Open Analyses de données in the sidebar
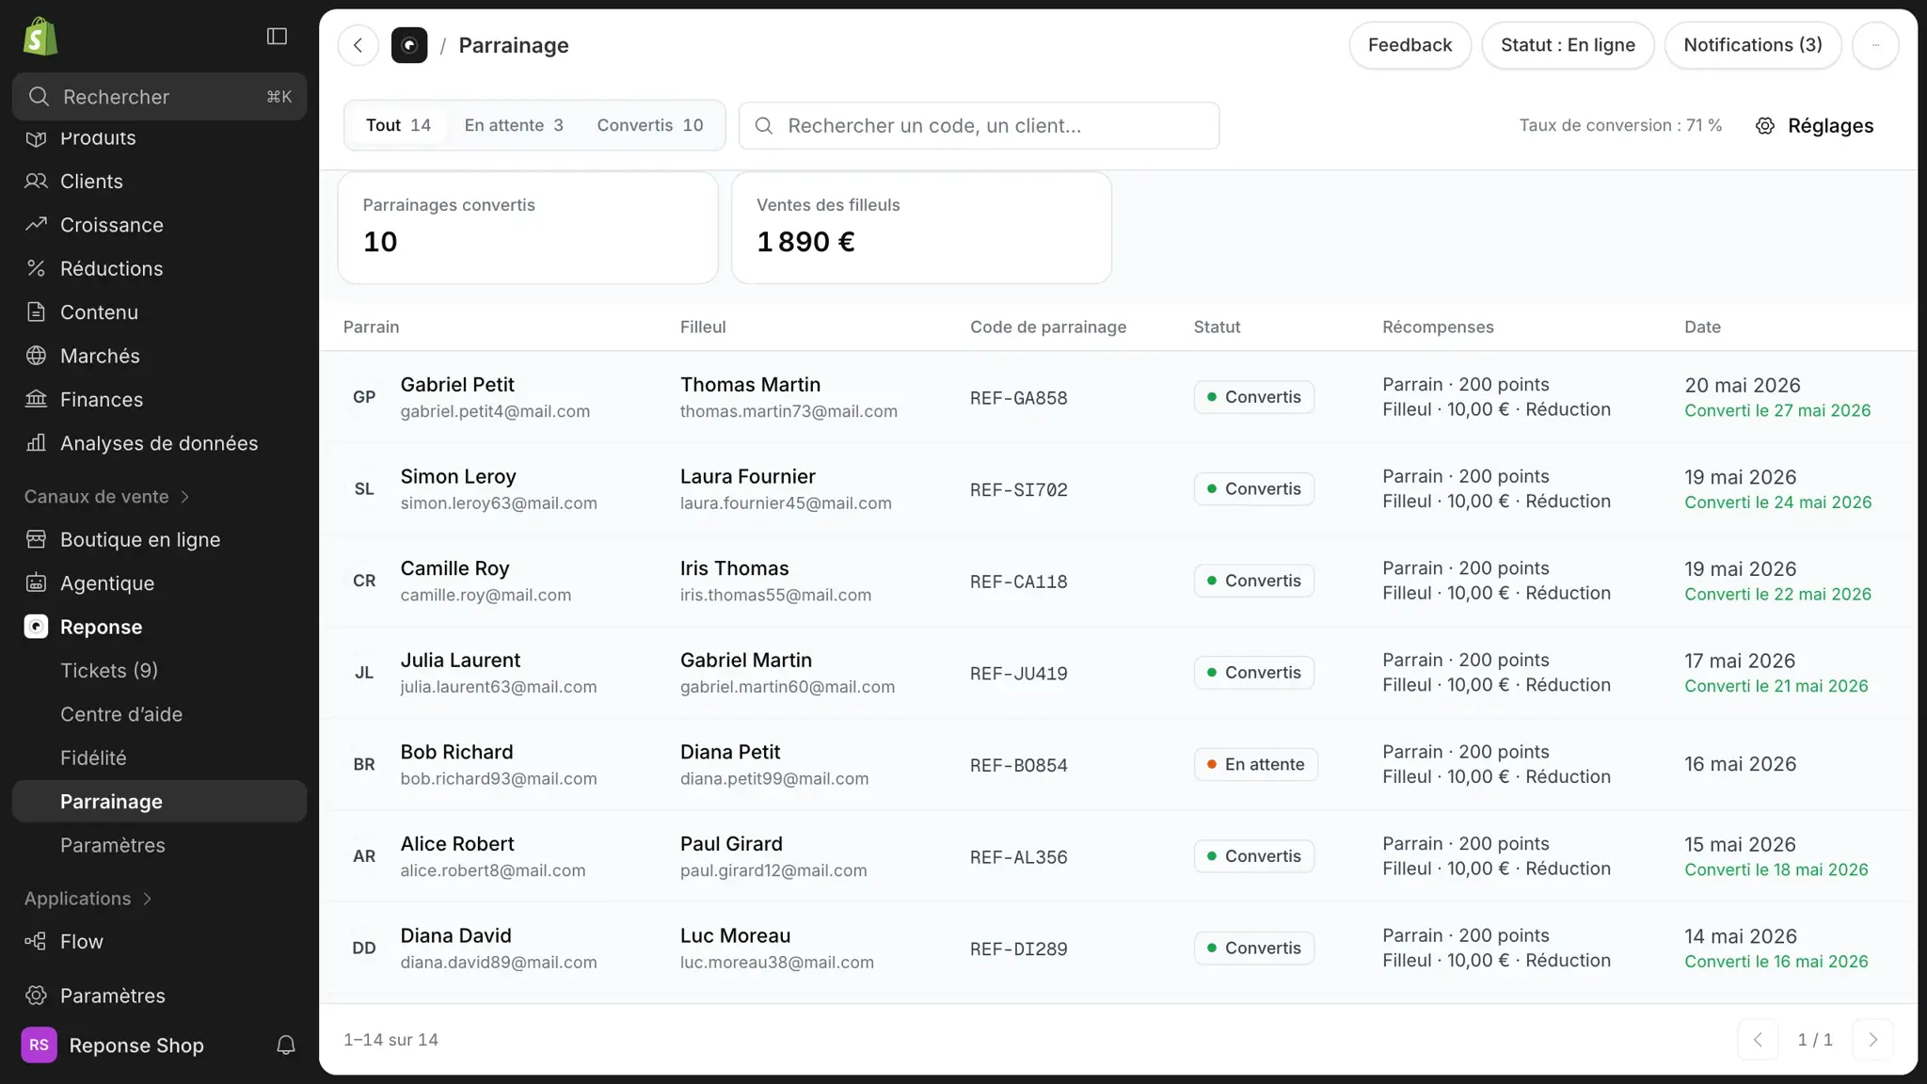This screenshot has width=1927, height=1084. pos(159,443)
